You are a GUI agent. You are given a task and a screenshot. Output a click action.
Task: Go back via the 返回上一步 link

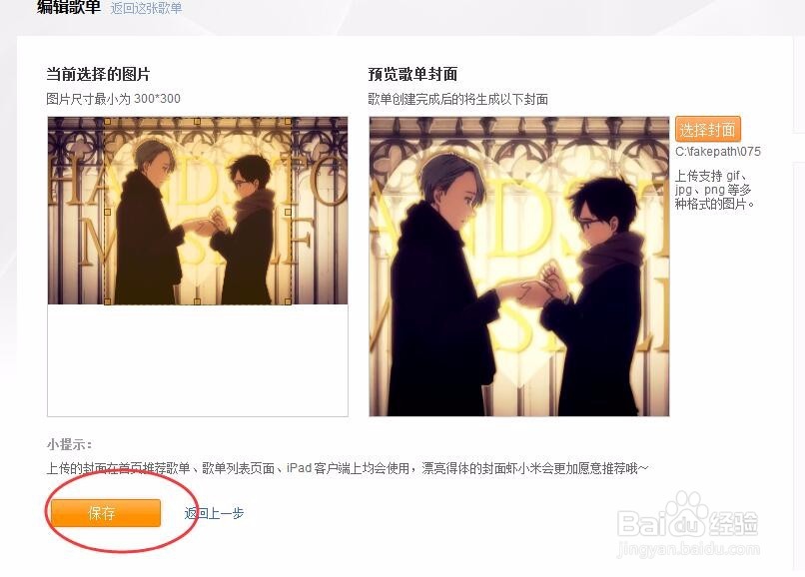pos(214,513)
